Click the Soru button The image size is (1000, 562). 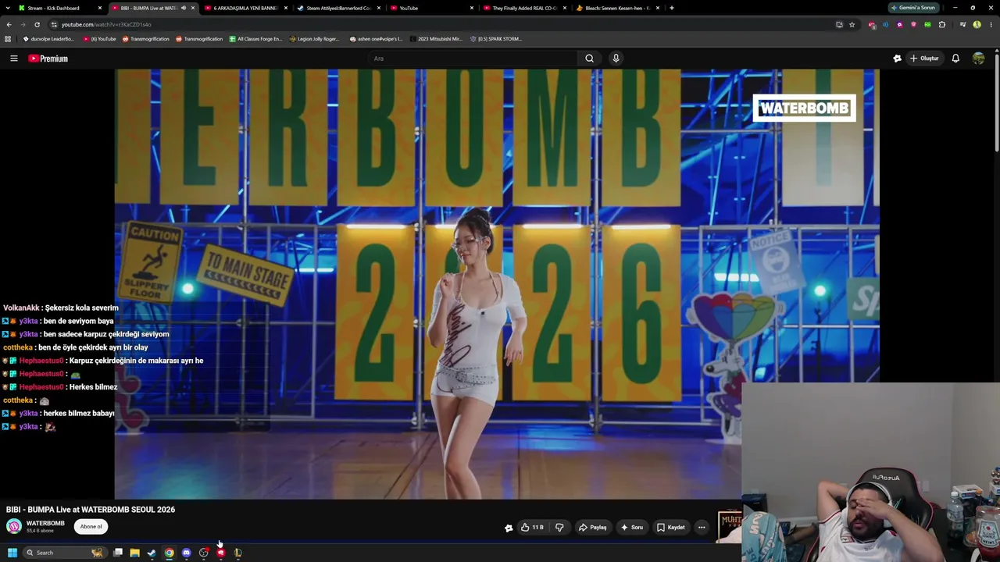coord(632,528)
